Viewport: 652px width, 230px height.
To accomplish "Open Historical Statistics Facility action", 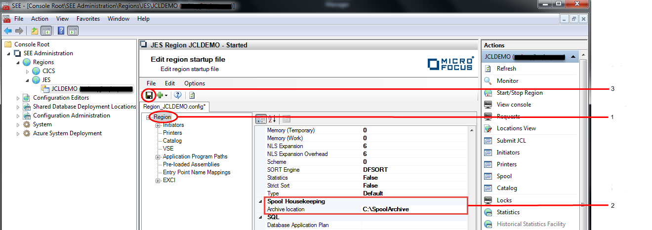I will point(531,224).
